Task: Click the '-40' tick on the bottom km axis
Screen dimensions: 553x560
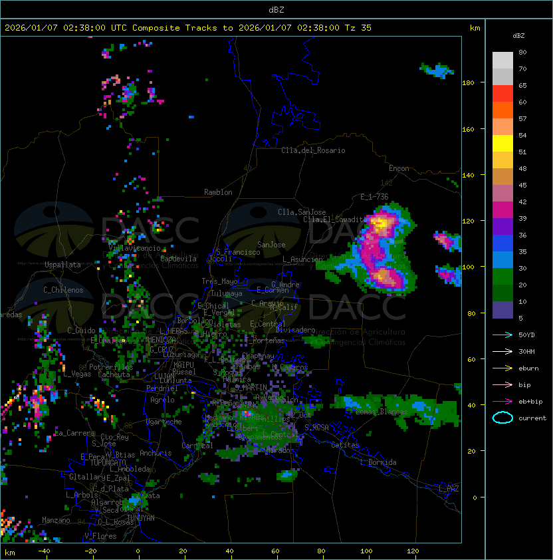Action: pos(44,551)
